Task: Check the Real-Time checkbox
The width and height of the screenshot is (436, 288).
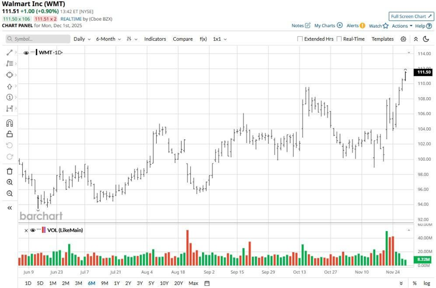Action: pyautogui.click(x=339, y=39)
